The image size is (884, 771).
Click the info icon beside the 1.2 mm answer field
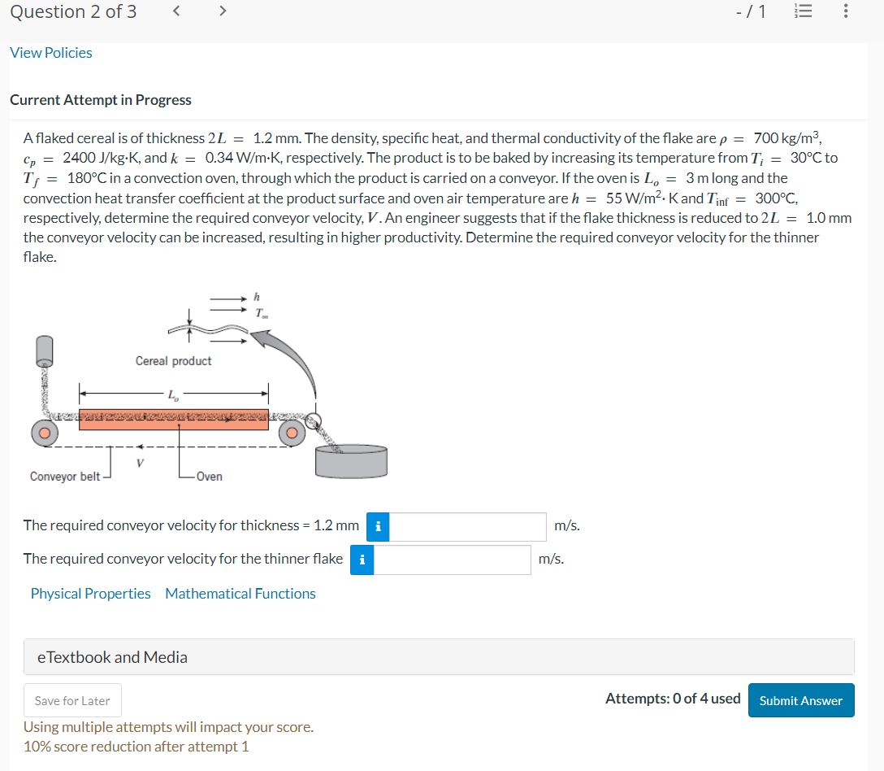pyautogui.click(x=376, y=526)
